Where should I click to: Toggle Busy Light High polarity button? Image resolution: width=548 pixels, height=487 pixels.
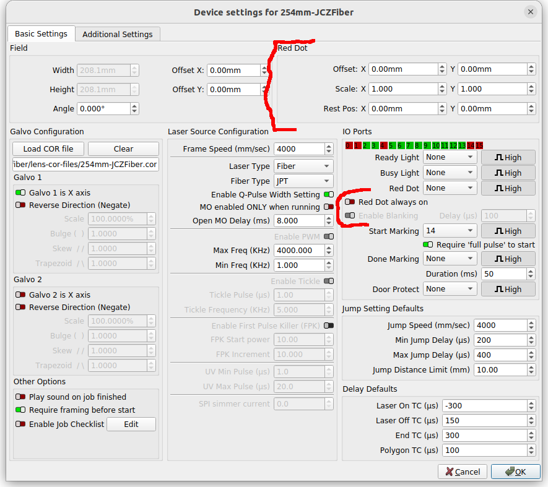(508, 173)
